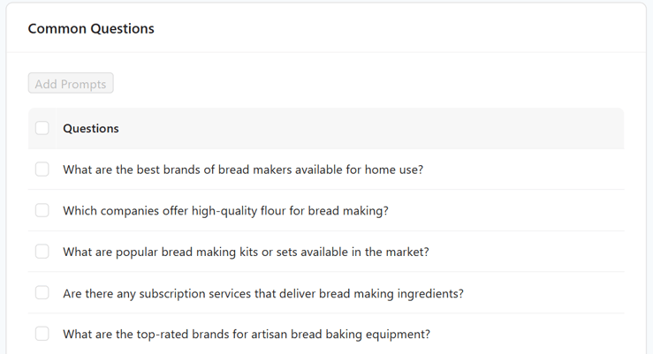
Task: Select the row asking which companies offer flour
Action: [x=225, y=210]
